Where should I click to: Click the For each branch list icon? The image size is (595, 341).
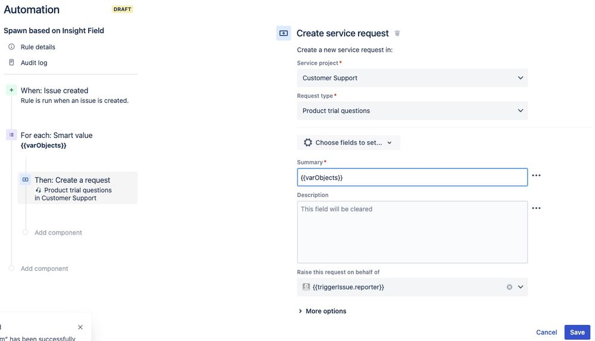pos(11,135)
